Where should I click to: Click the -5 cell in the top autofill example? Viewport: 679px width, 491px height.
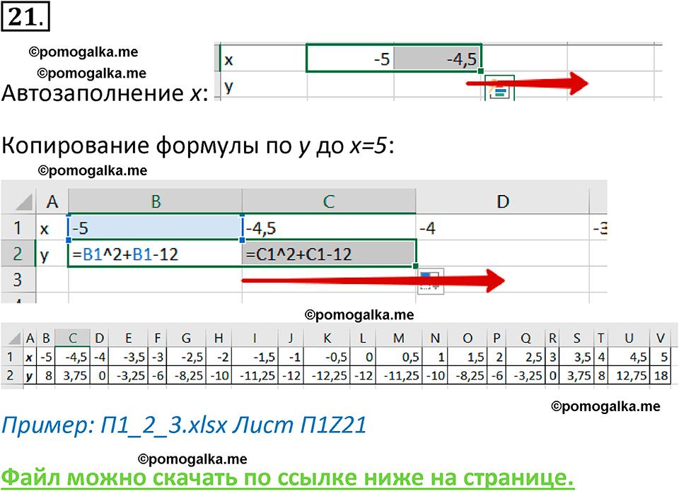point(350,59)
